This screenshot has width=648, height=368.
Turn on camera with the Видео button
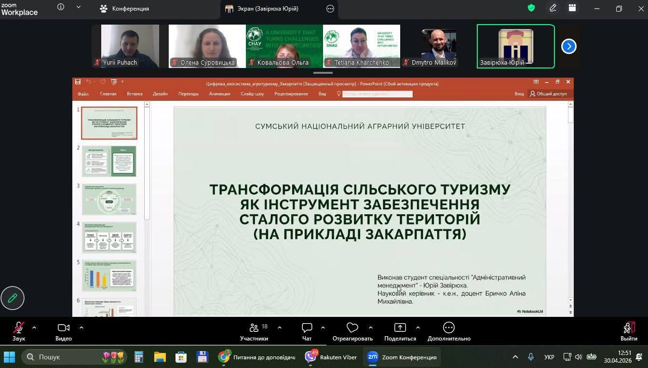(64, 331)
